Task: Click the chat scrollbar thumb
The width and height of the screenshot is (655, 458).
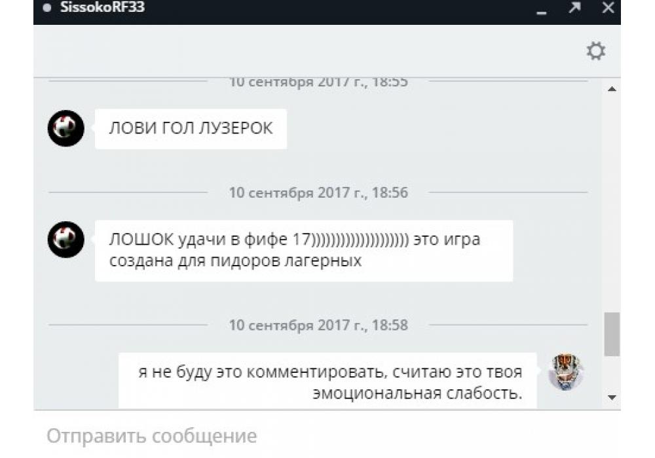Action: click(x=612, y=334)
